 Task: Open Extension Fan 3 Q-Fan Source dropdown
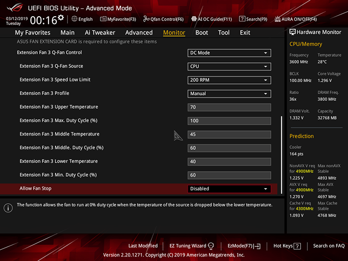pyautogui.click(x=229, y=67)
